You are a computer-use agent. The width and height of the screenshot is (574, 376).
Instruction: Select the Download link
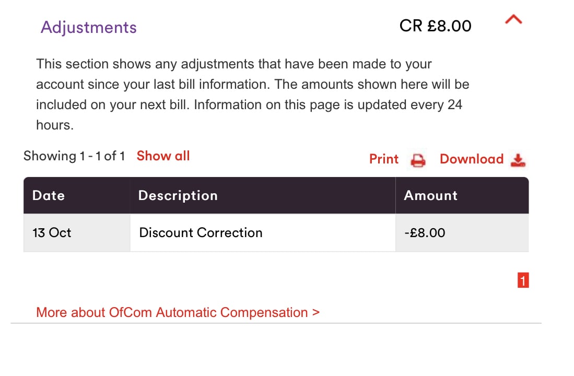(x=472, y=159)
